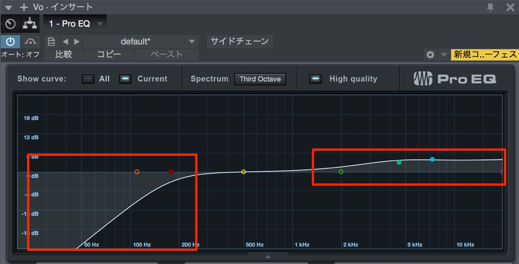
Task: Open the 1 - Pro EQ plugin dropdown
Action: pyautogui.click(x=75, y=24)
